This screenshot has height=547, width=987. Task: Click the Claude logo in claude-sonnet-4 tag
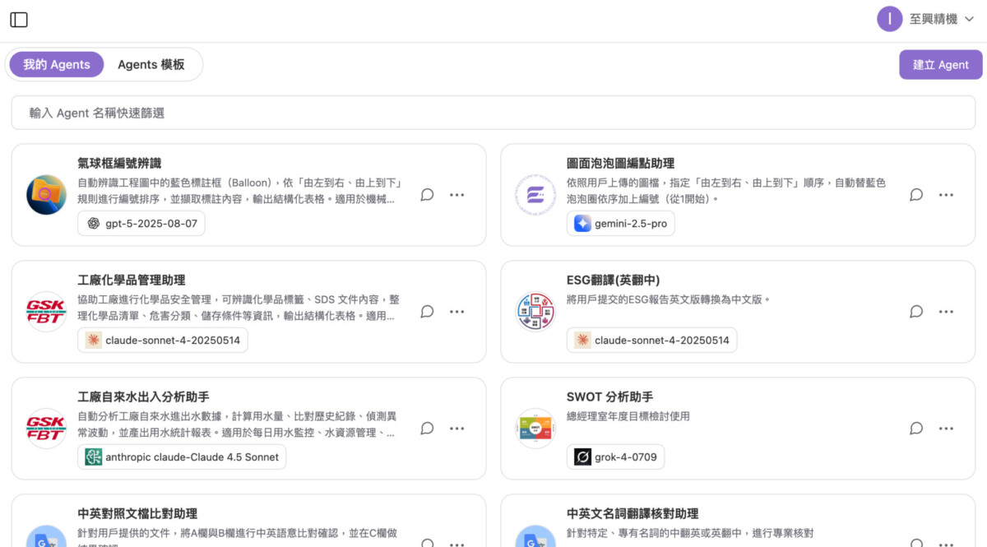tap(95, 340)
